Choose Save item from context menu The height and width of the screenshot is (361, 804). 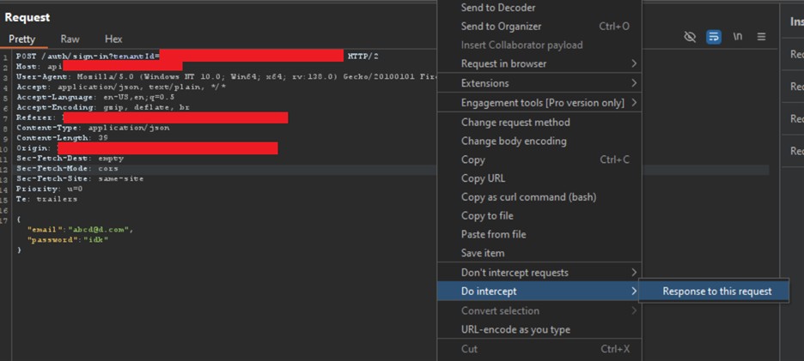483,253
